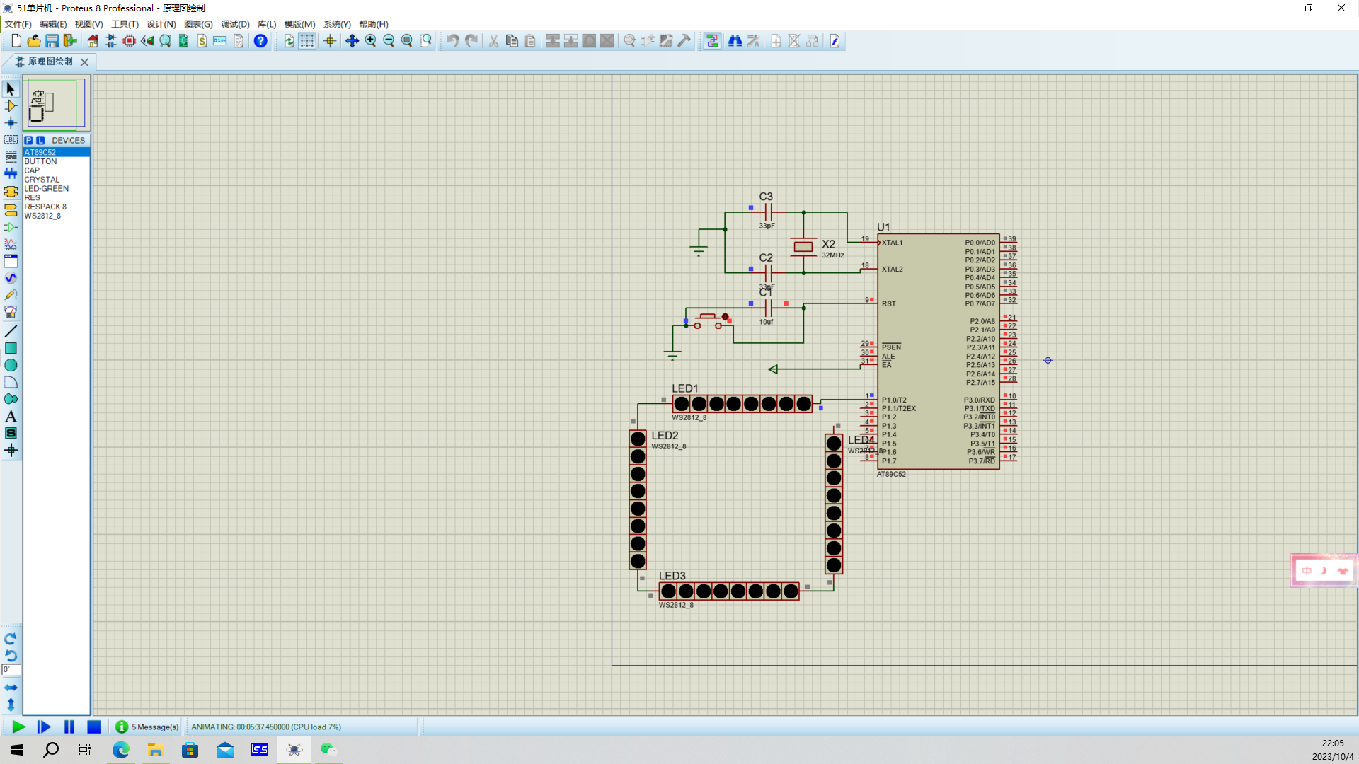Select the marker mode tool
This screenshot has width=1359, height=764.
point(11,450)
